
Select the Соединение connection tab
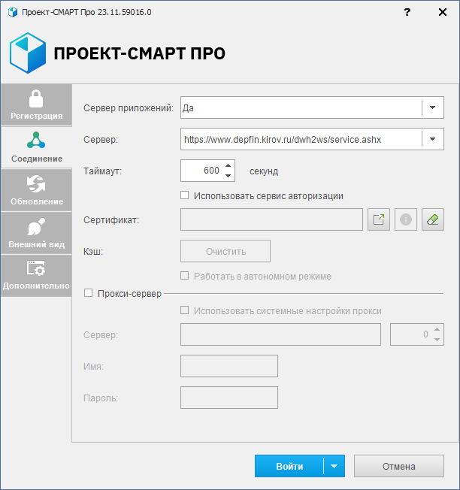click(36, 147)
